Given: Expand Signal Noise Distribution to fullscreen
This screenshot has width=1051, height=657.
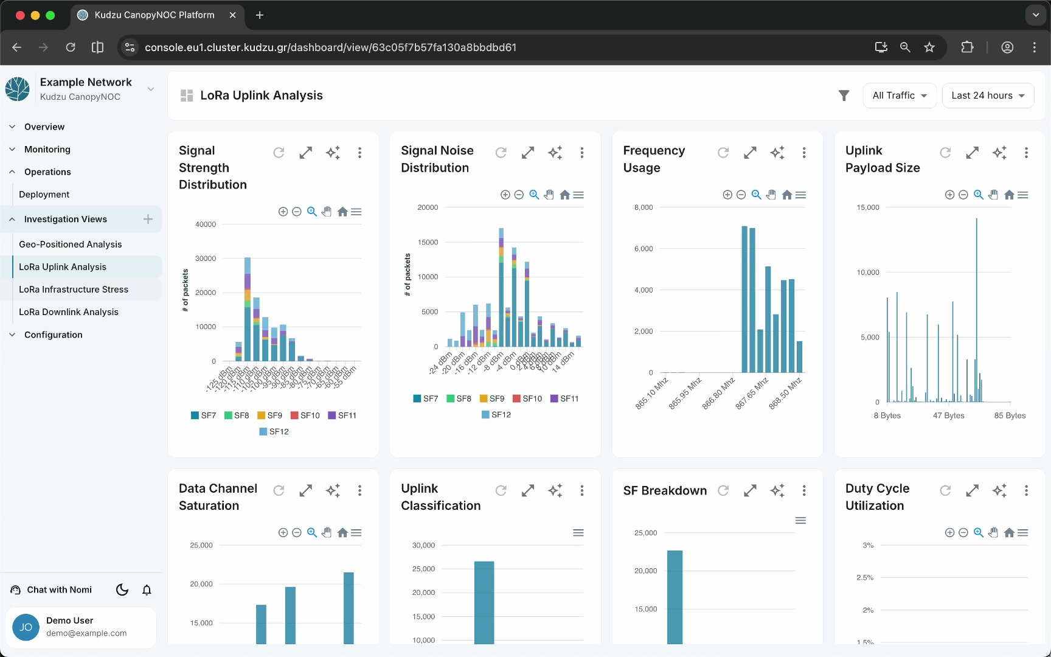Looking at the screenshot, I should [528, 153].
